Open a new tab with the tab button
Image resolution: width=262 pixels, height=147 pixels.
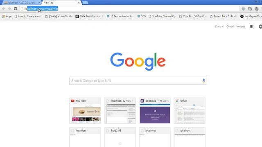click(x=85, y=3)
